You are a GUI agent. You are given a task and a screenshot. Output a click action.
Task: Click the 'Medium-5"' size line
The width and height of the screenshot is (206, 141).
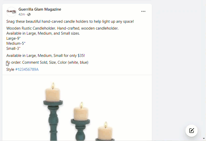[x=16, y=43]
